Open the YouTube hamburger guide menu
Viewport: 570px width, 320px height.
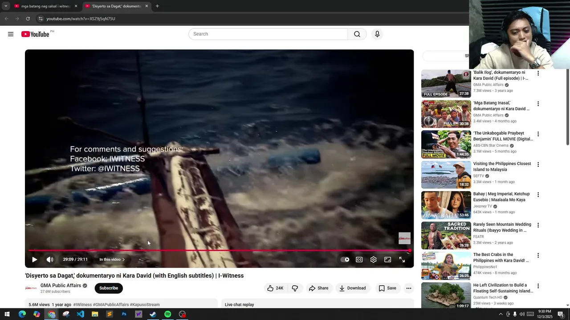[11, 34]
